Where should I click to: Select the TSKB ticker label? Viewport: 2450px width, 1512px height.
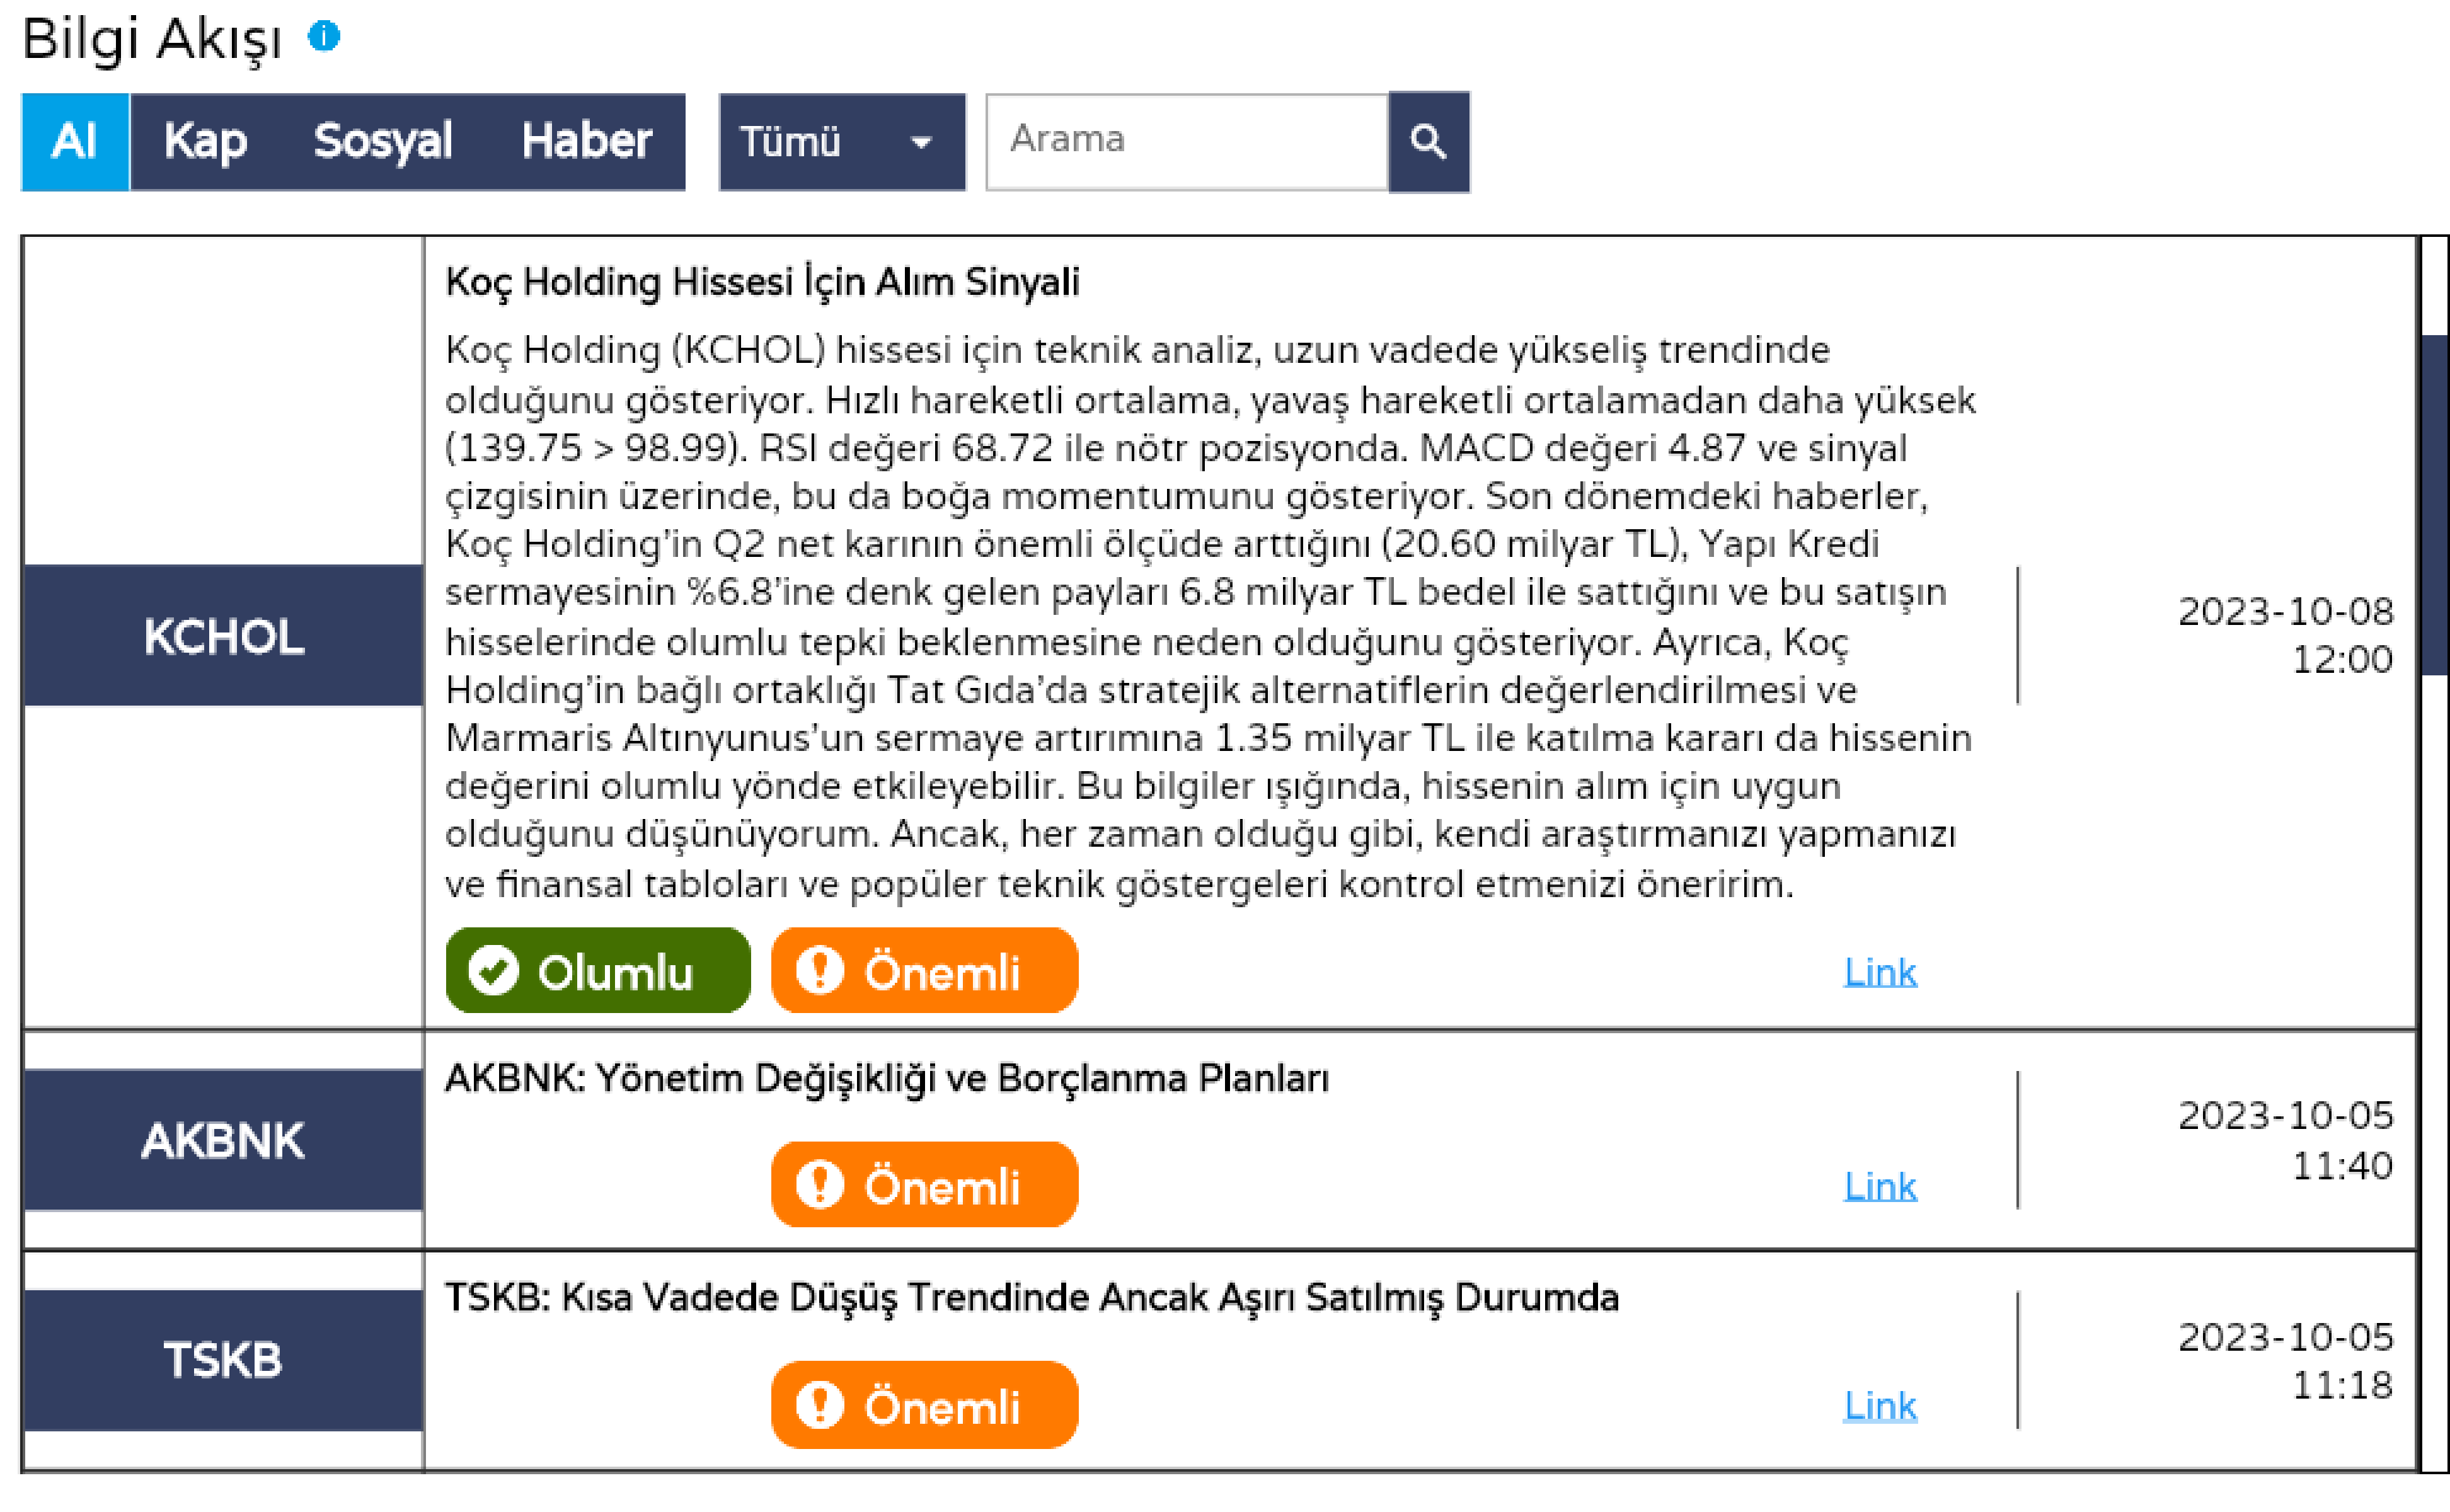point(223,1360)
